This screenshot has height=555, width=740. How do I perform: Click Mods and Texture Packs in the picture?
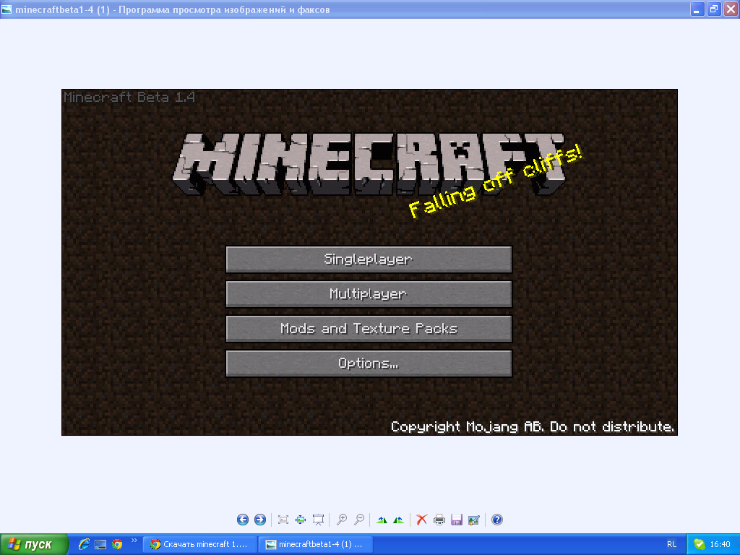[369, 329]
